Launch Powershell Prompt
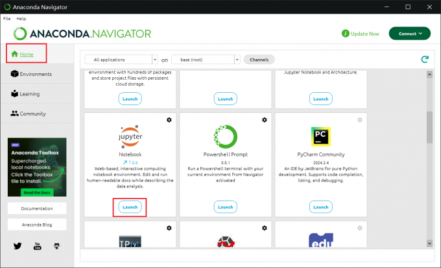441x268 pixels. (226, 207)
